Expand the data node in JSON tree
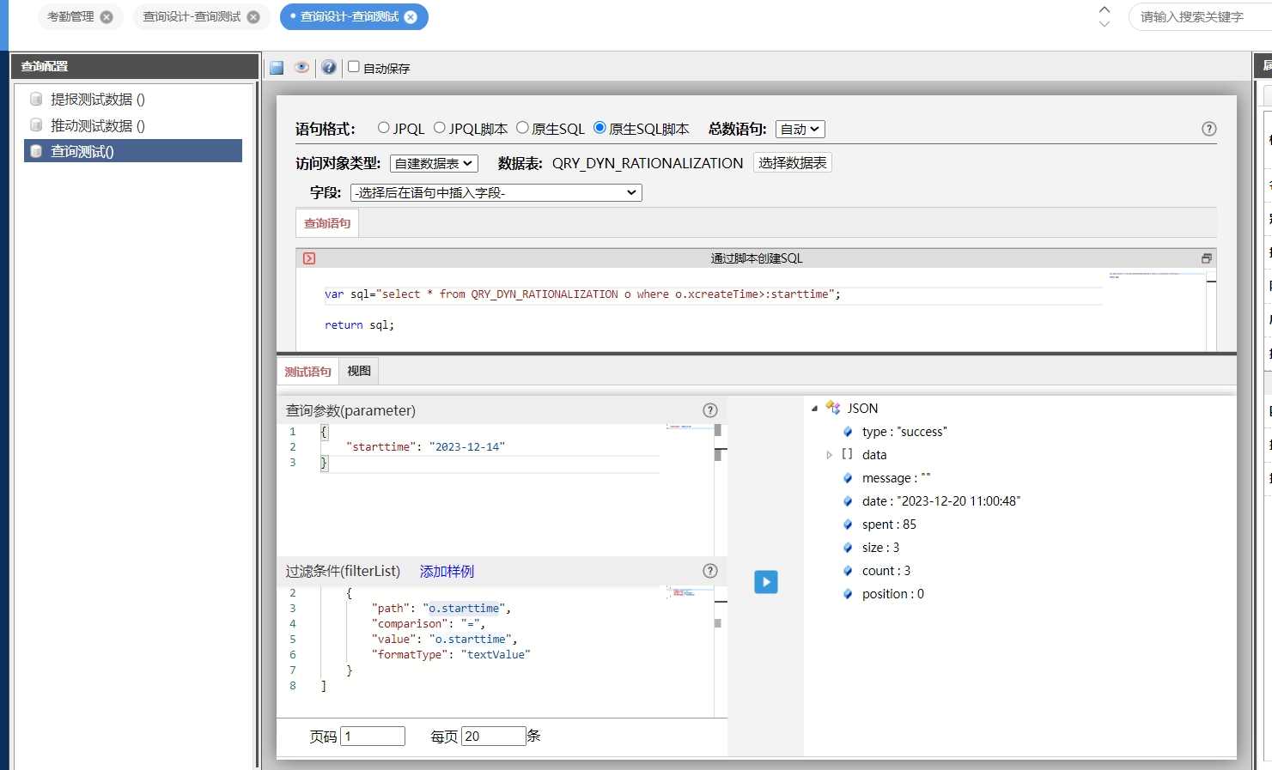This screenshot has width=1272, height=770. (829, 455)
